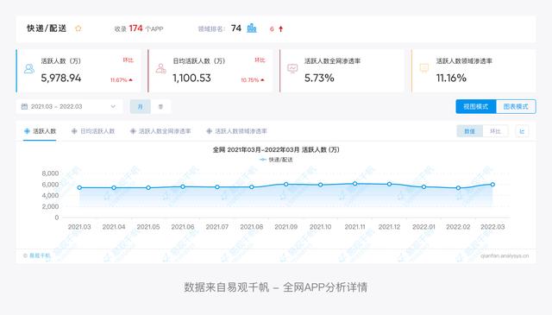Click the rank number 74

pos(235,28)
